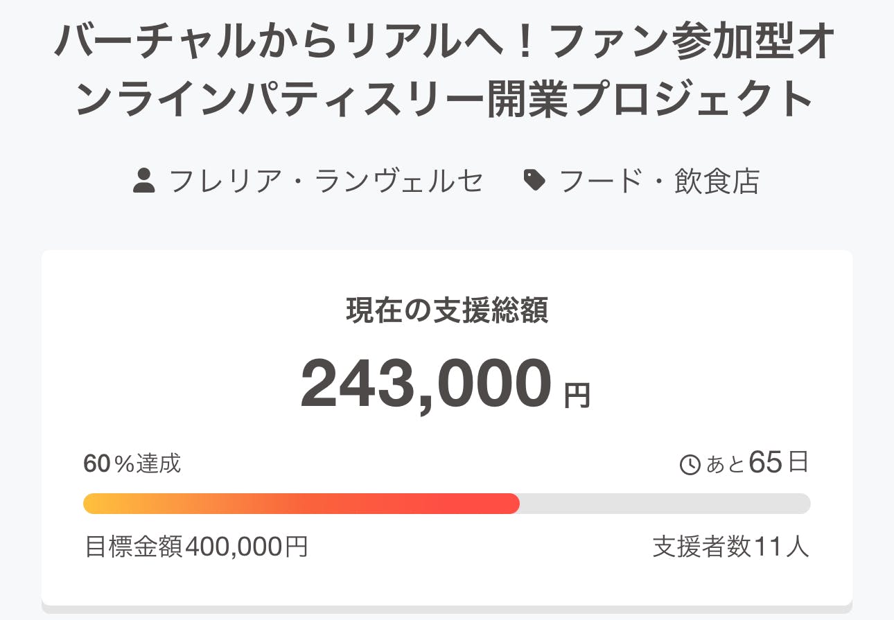
Task: Open the バーチャルからリアルへ project title
Action: 444,44
